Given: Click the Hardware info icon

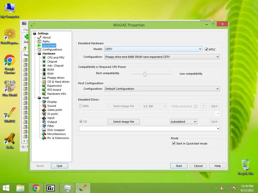Looking at the screenshot, I should tap(44, 94).
